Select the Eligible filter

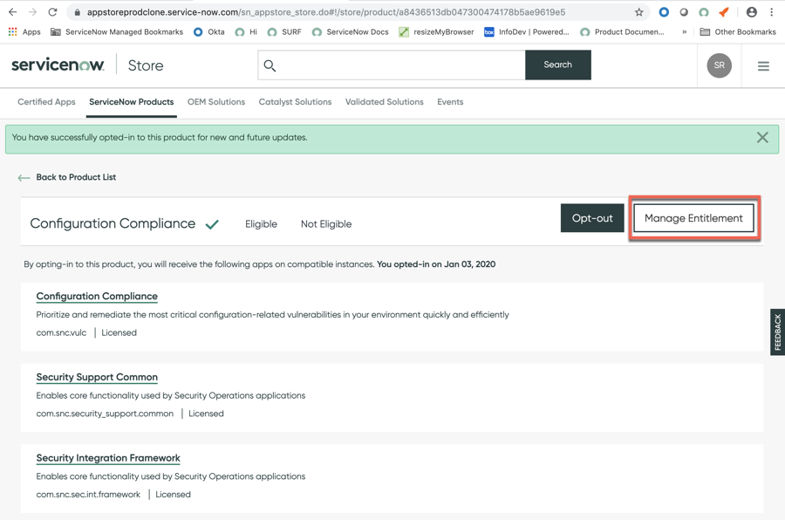[x=261, y=224]
